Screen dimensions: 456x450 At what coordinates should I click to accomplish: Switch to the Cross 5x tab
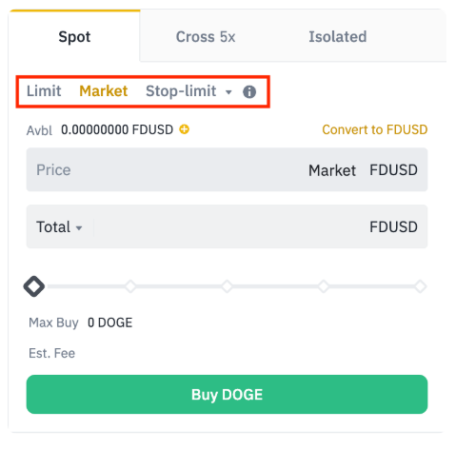tap(206, 37)
